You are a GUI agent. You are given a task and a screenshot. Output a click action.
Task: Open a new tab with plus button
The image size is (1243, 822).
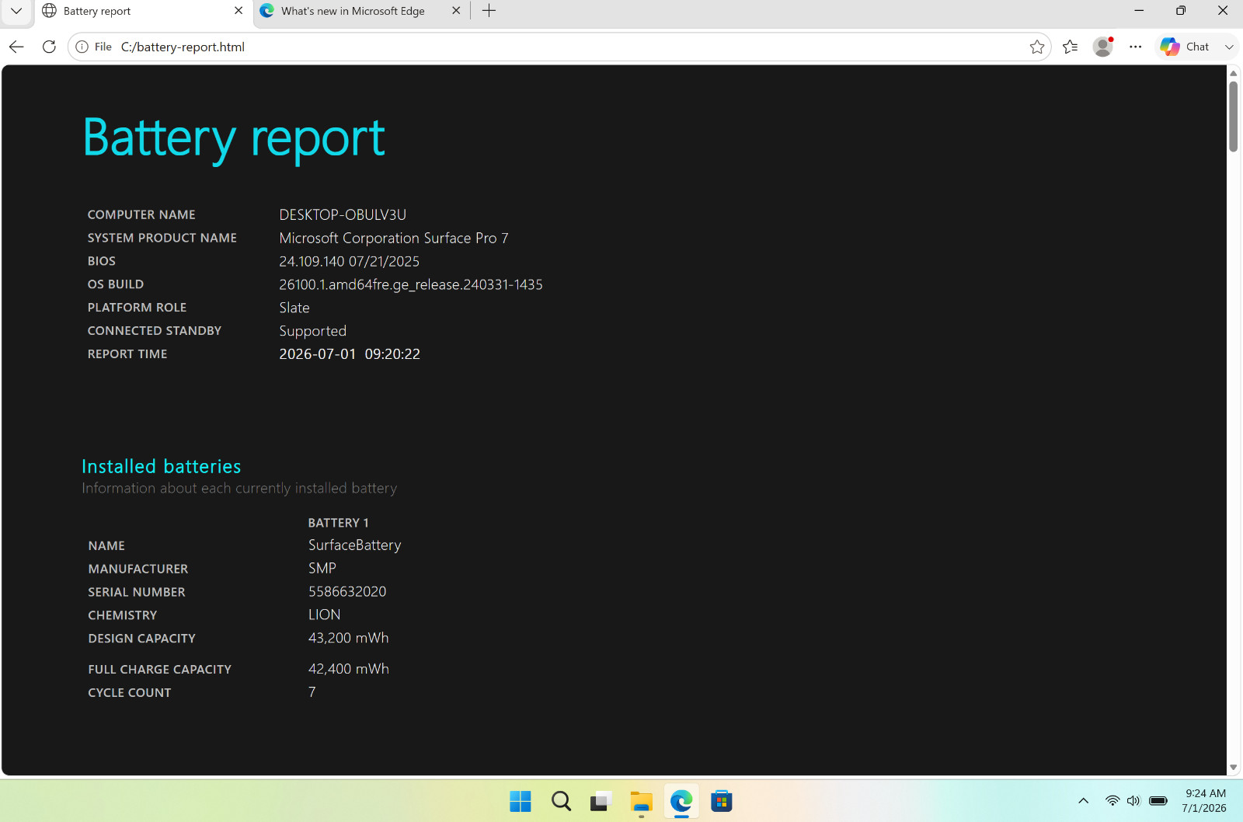click(489, 11)
